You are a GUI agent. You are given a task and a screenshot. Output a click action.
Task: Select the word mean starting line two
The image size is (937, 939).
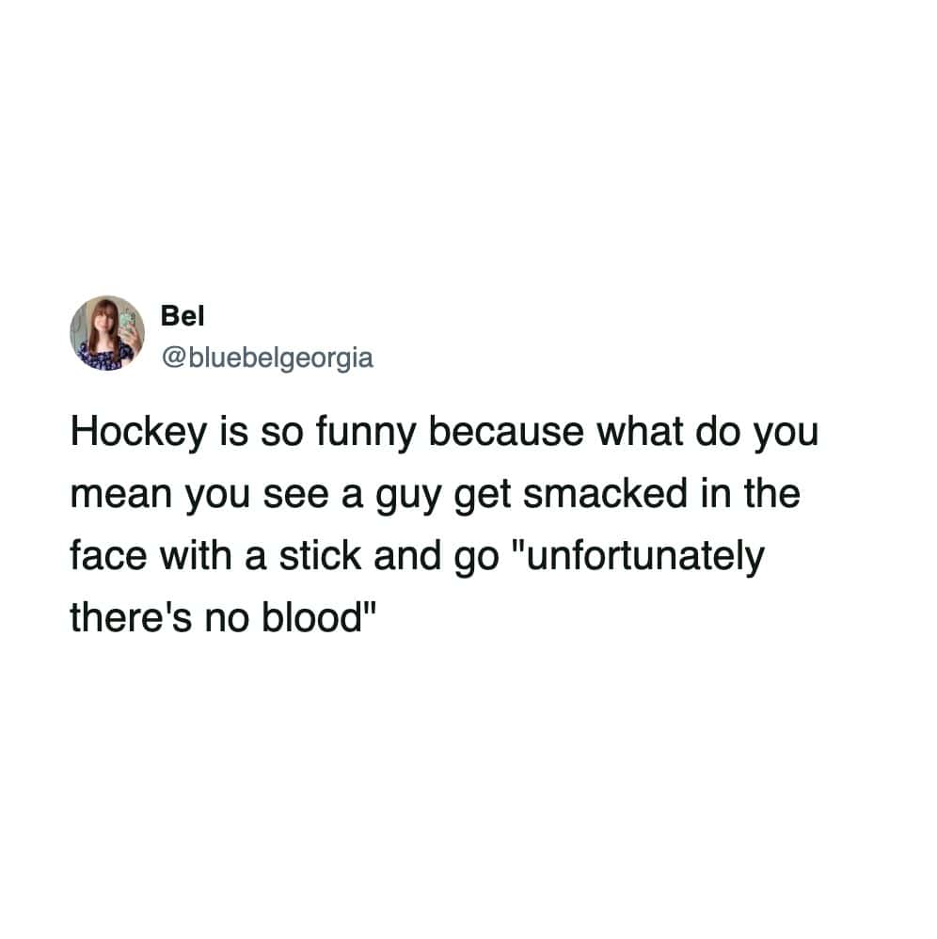tap(121, 496)
